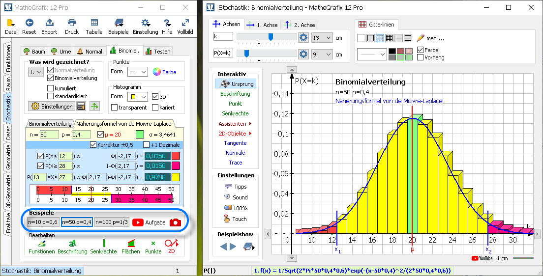
Task: Switch to the Urne tab
Action: click(61, 51)
